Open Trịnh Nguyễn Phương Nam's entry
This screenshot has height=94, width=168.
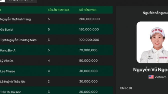coord(56,40)
